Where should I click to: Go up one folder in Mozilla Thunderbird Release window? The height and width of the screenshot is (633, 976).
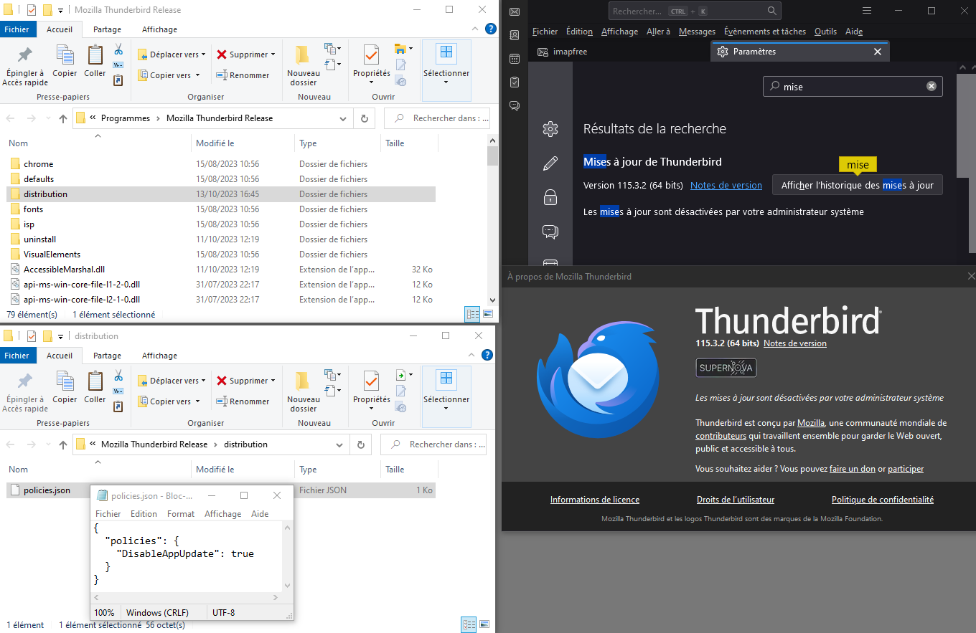tap(63, 118)
